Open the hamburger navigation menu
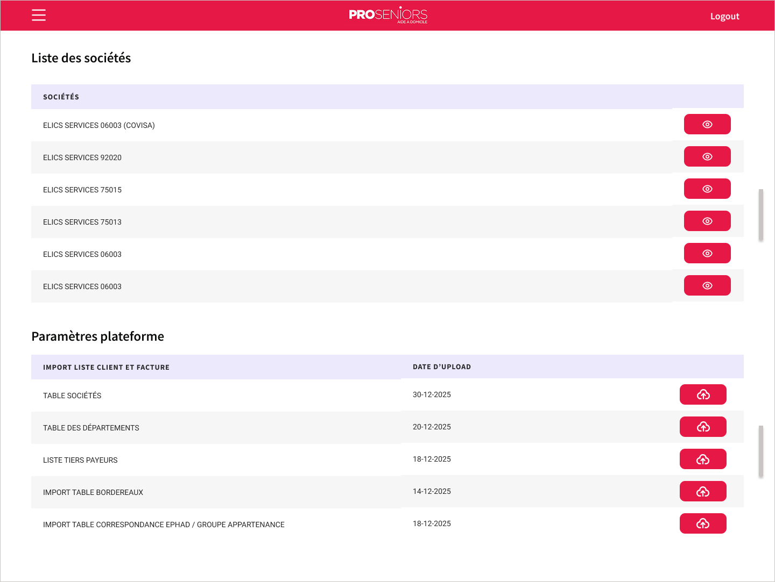775x582 pixels. point(39,15)
